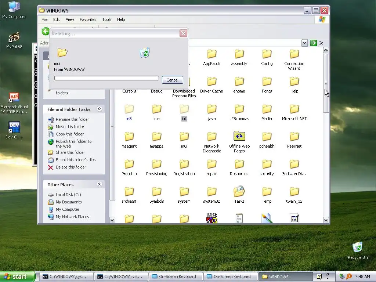This screenshot has height=282, width=376.
Task: Open My Network Places link
Action: (x=72, y=217)
